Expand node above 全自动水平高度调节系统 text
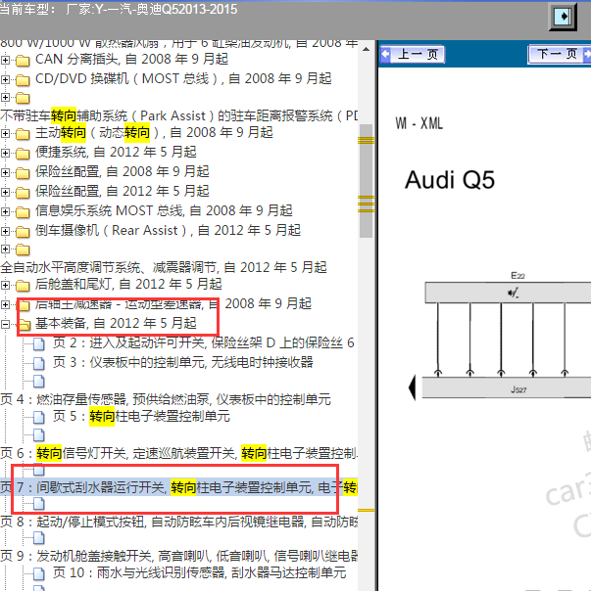The image size is (591, 591). click(x=5, y=250)
